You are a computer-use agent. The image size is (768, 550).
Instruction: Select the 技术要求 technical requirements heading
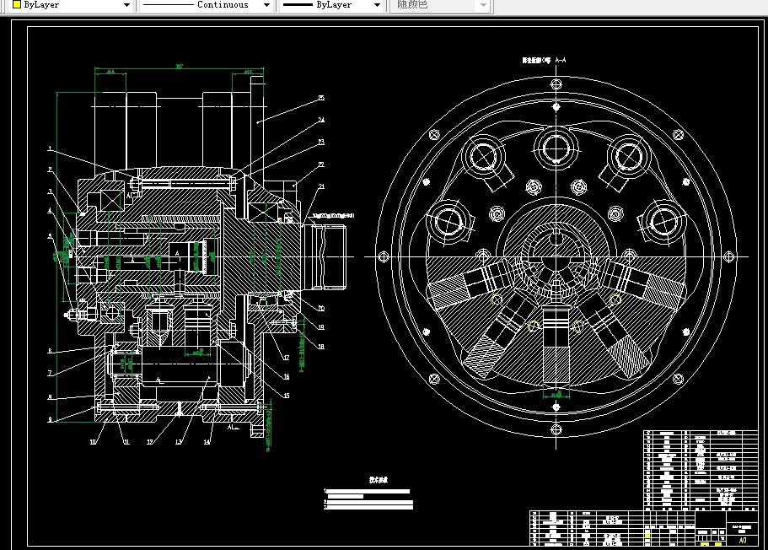pyautogui.click(x=379, y=480)
